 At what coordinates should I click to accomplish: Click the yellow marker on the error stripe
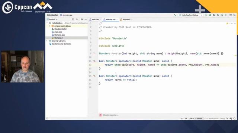(236, 55)
